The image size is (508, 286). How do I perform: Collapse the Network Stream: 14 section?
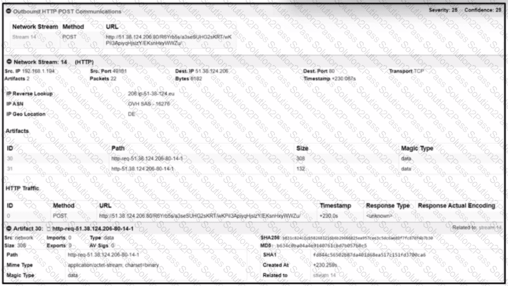[9, 62]
